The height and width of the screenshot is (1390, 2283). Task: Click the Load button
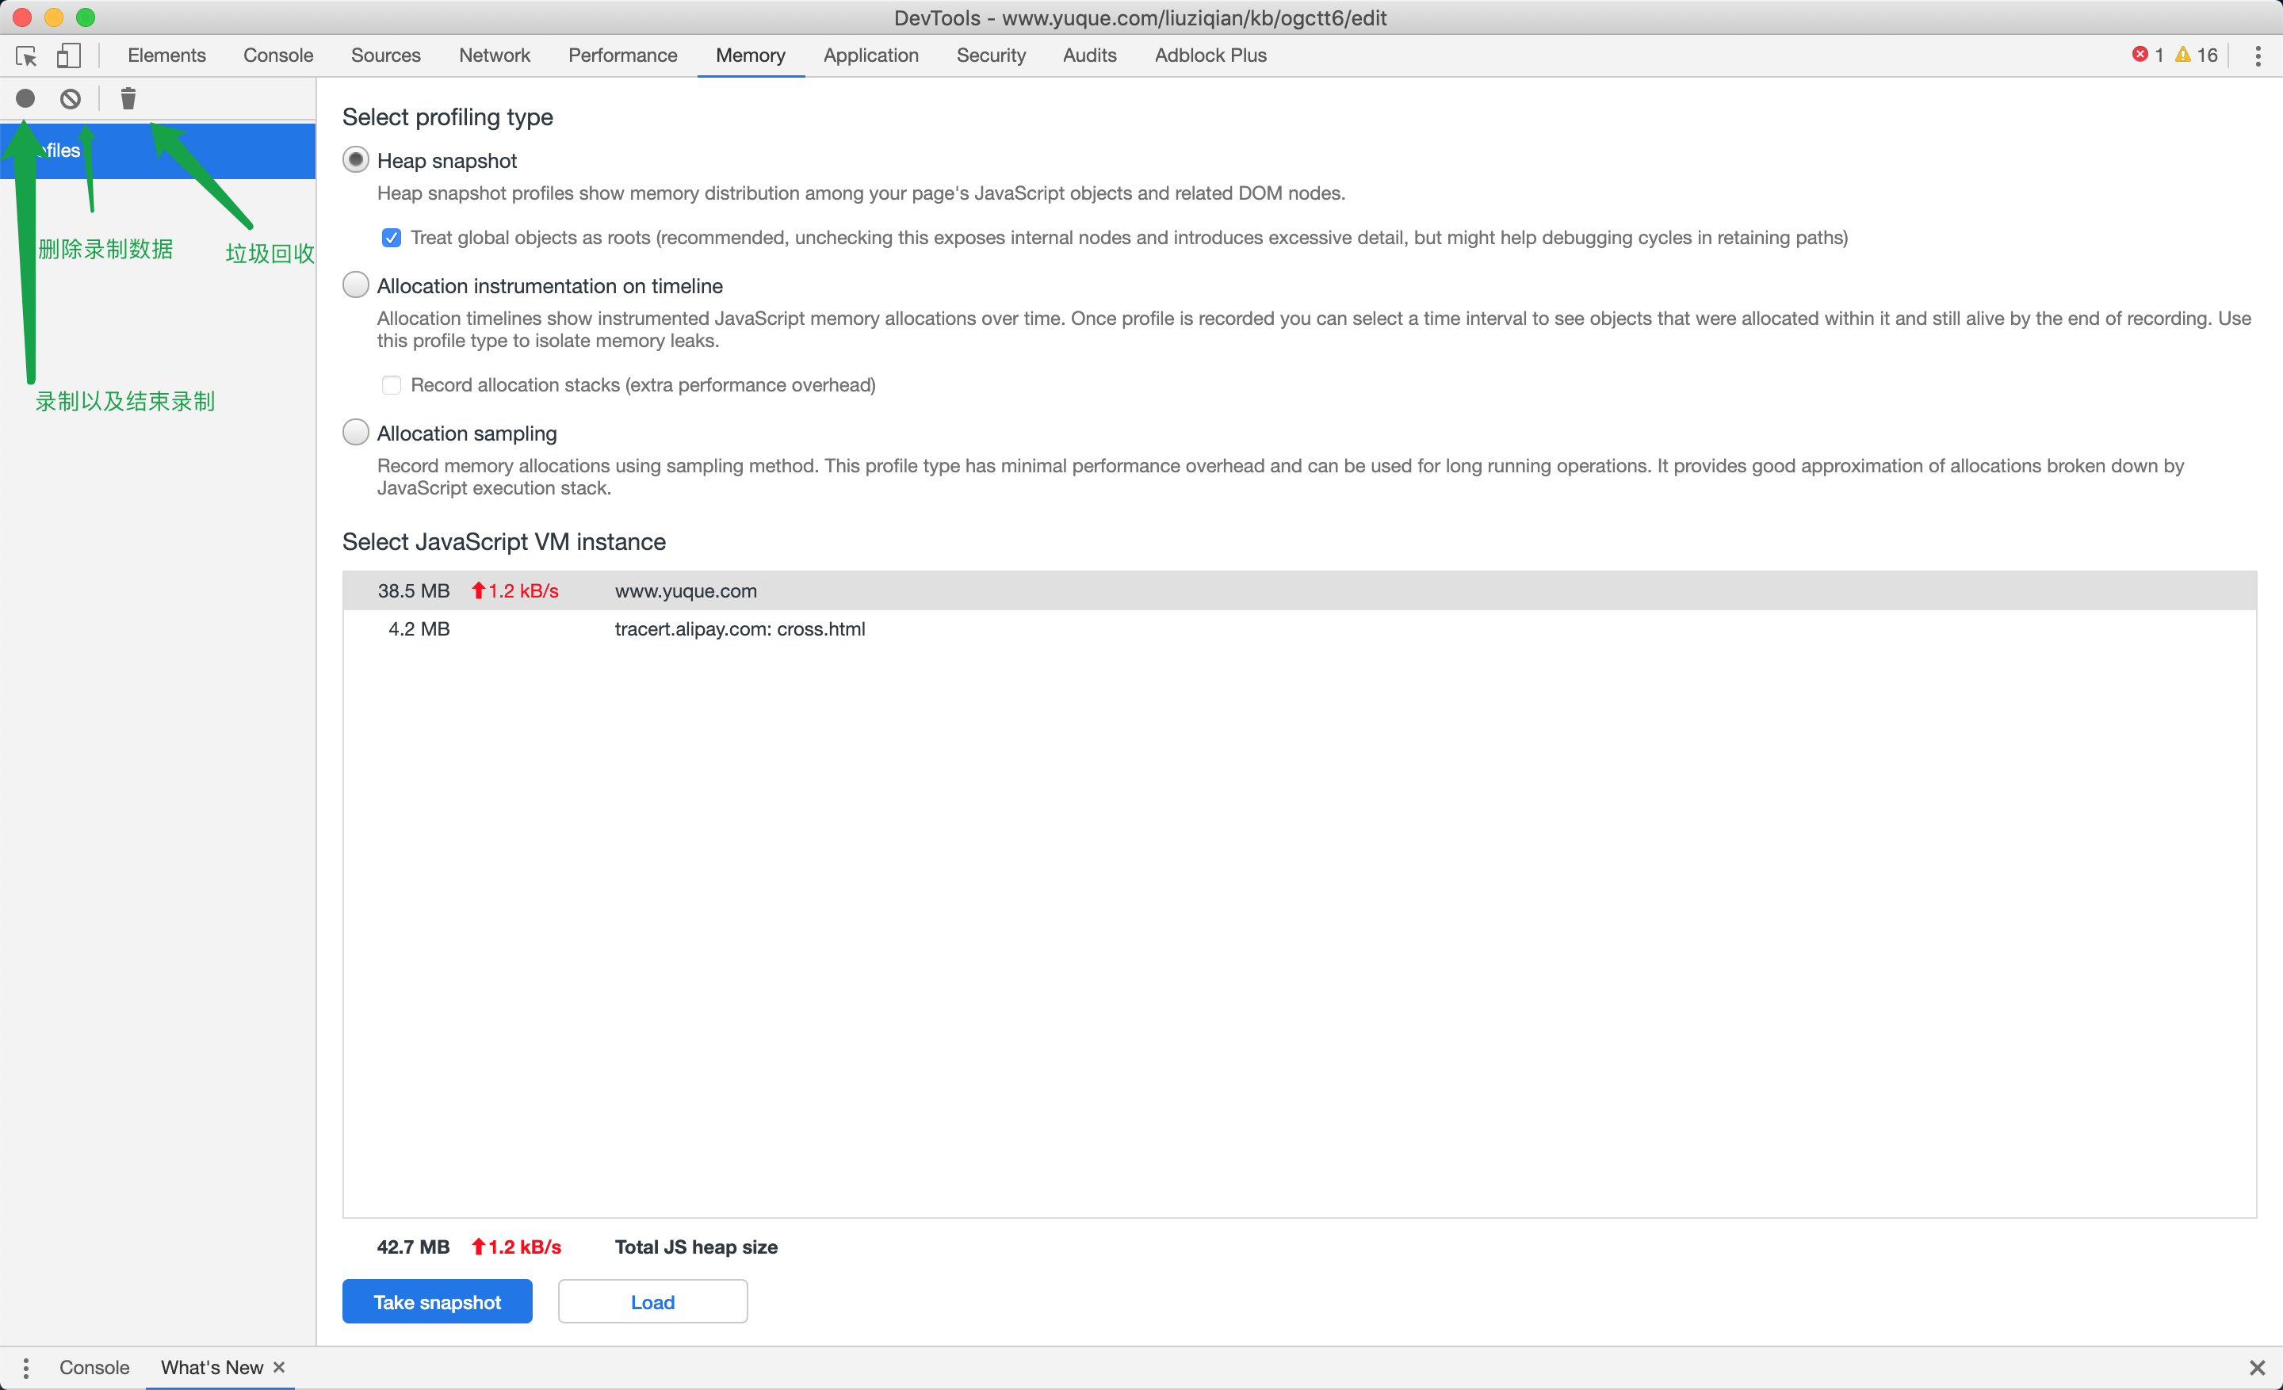652,1301
